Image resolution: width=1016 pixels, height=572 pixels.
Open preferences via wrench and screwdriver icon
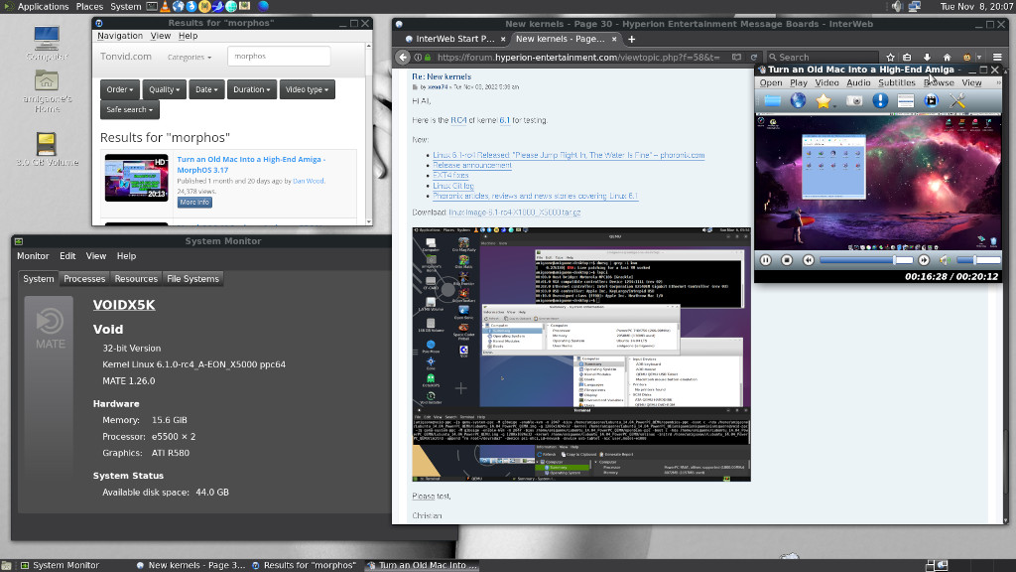pyautogui.click(x=957, y=100)
